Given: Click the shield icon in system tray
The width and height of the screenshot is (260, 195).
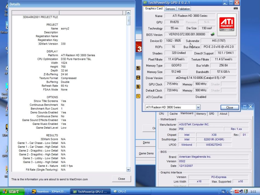Looking at the screenshot, I should 246,191.
